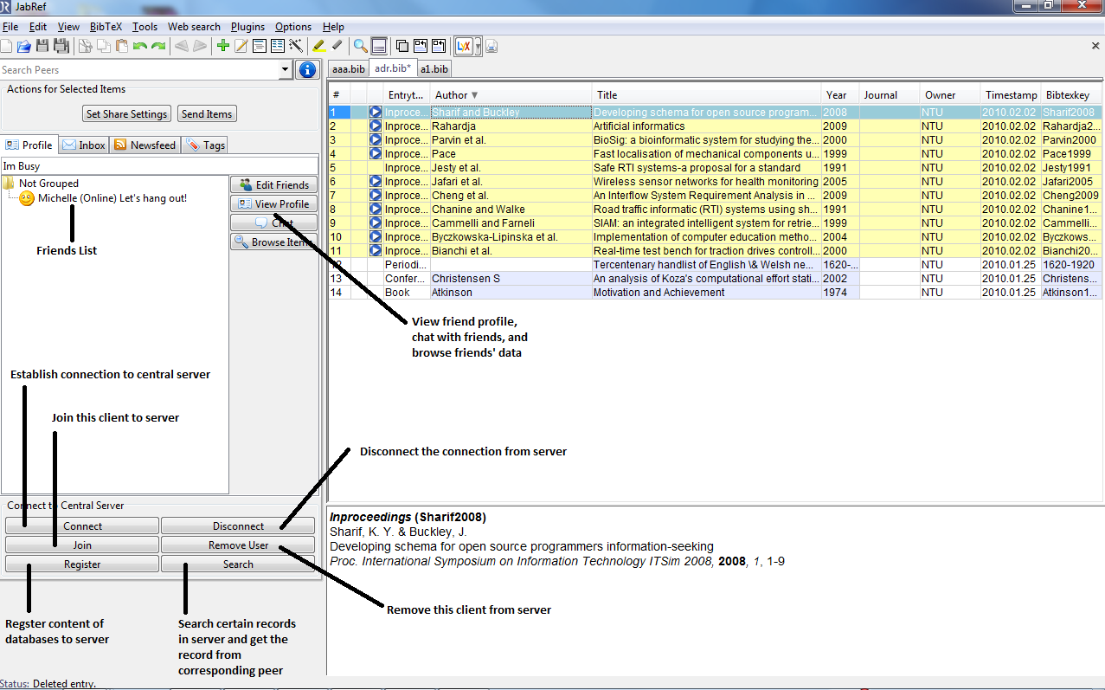This screenshot has width=1105, height=690.
Task: Close the current database with the X
Action: (1095, 46)
